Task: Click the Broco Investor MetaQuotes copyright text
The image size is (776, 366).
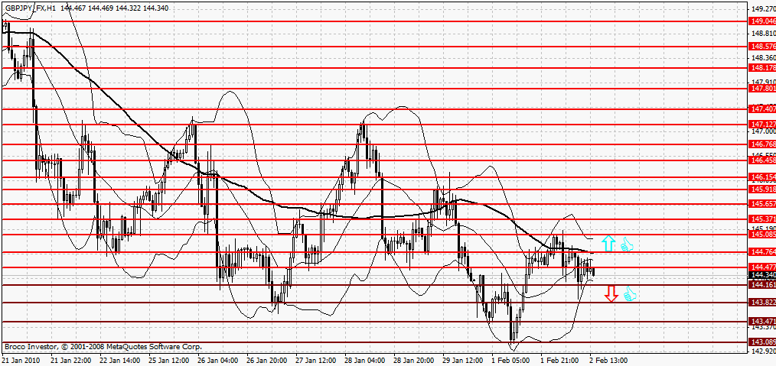Action: 103,347
